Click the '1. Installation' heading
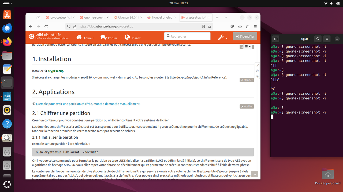Screen dimensions: 343x192 [x=52, y=59]
